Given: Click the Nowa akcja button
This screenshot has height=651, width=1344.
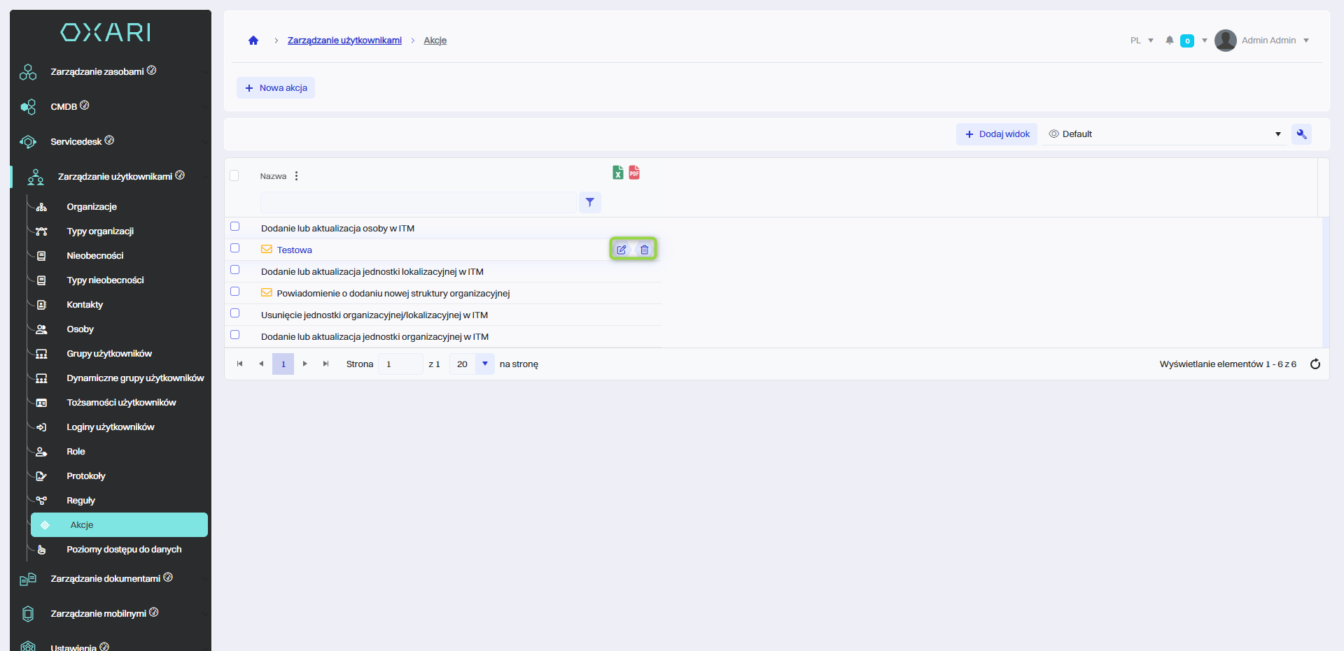Looking at the screenshot, I should click(276, 88).
